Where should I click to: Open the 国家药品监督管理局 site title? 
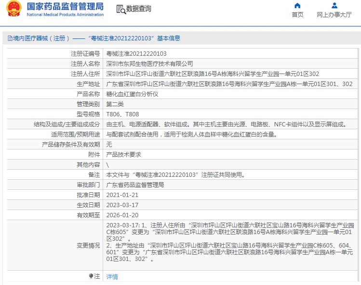[x=65, y=6]
